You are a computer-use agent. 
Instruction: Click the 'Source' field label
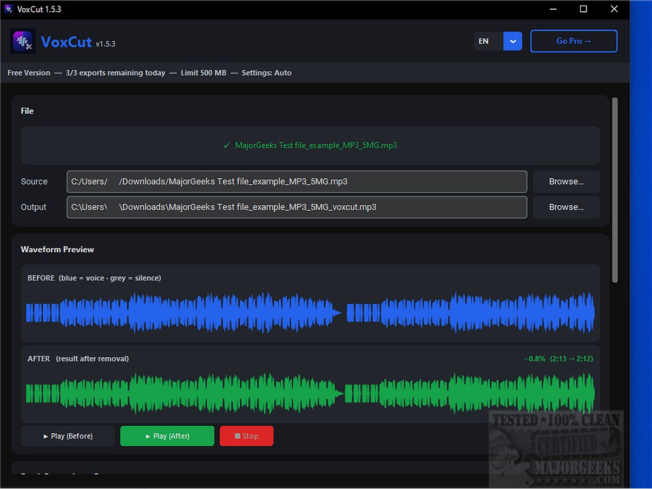(x=34, y=181)
